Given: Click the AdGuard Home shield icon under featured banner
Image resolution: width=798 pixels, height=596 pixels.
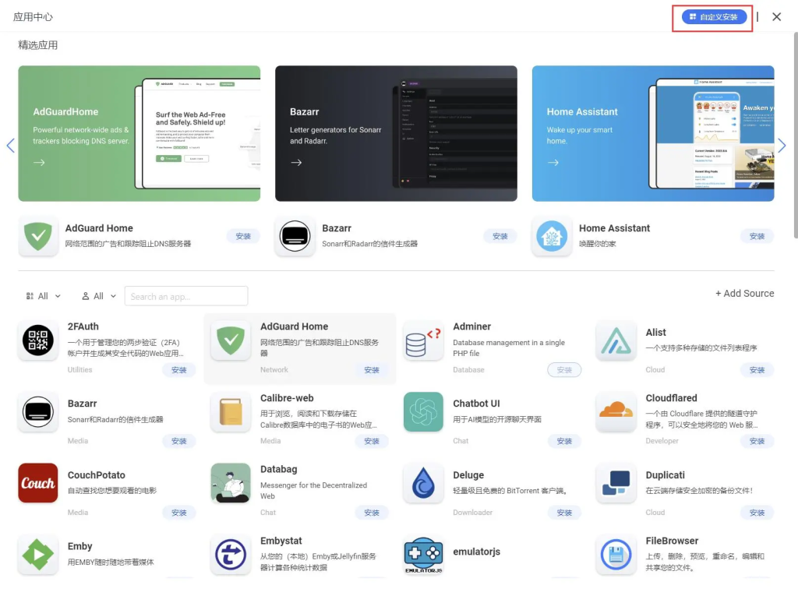Looking at the screenshot, I should tap(38, 236).
